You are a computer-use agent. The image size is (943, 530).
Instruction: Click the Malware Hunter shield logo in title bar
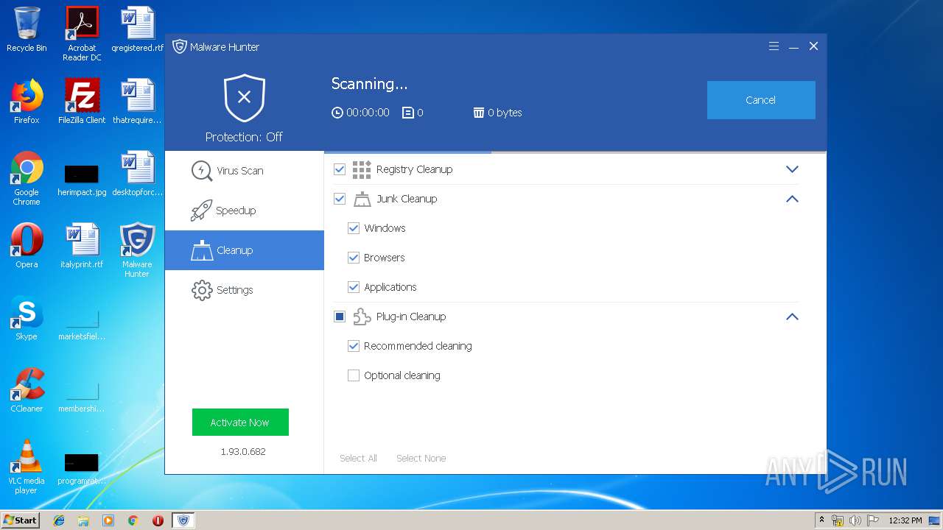click(179, 46)
